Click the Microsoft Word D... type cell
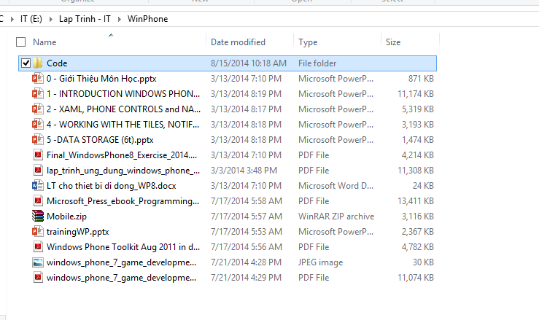This screenshot has width=539, height=320. tap(336, 186)
